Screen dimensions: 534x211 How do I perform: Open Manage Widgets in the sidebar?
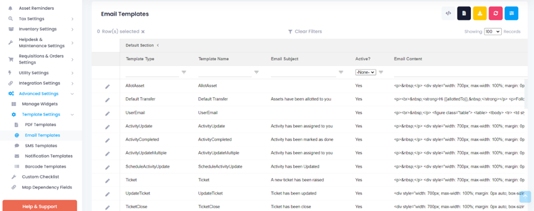[40, 104]
